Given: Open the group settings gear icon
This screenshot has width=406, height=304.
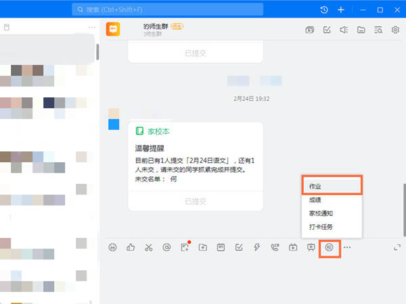Looking at the screenshot, I should pos(395,30).
